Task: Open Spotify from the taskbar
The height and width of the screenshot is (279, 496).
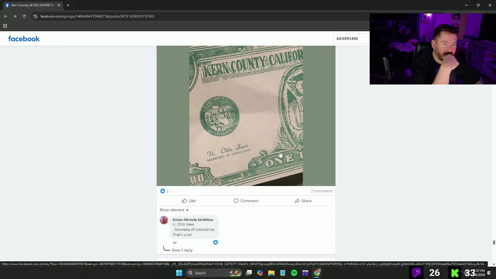Action: point(294,273)
